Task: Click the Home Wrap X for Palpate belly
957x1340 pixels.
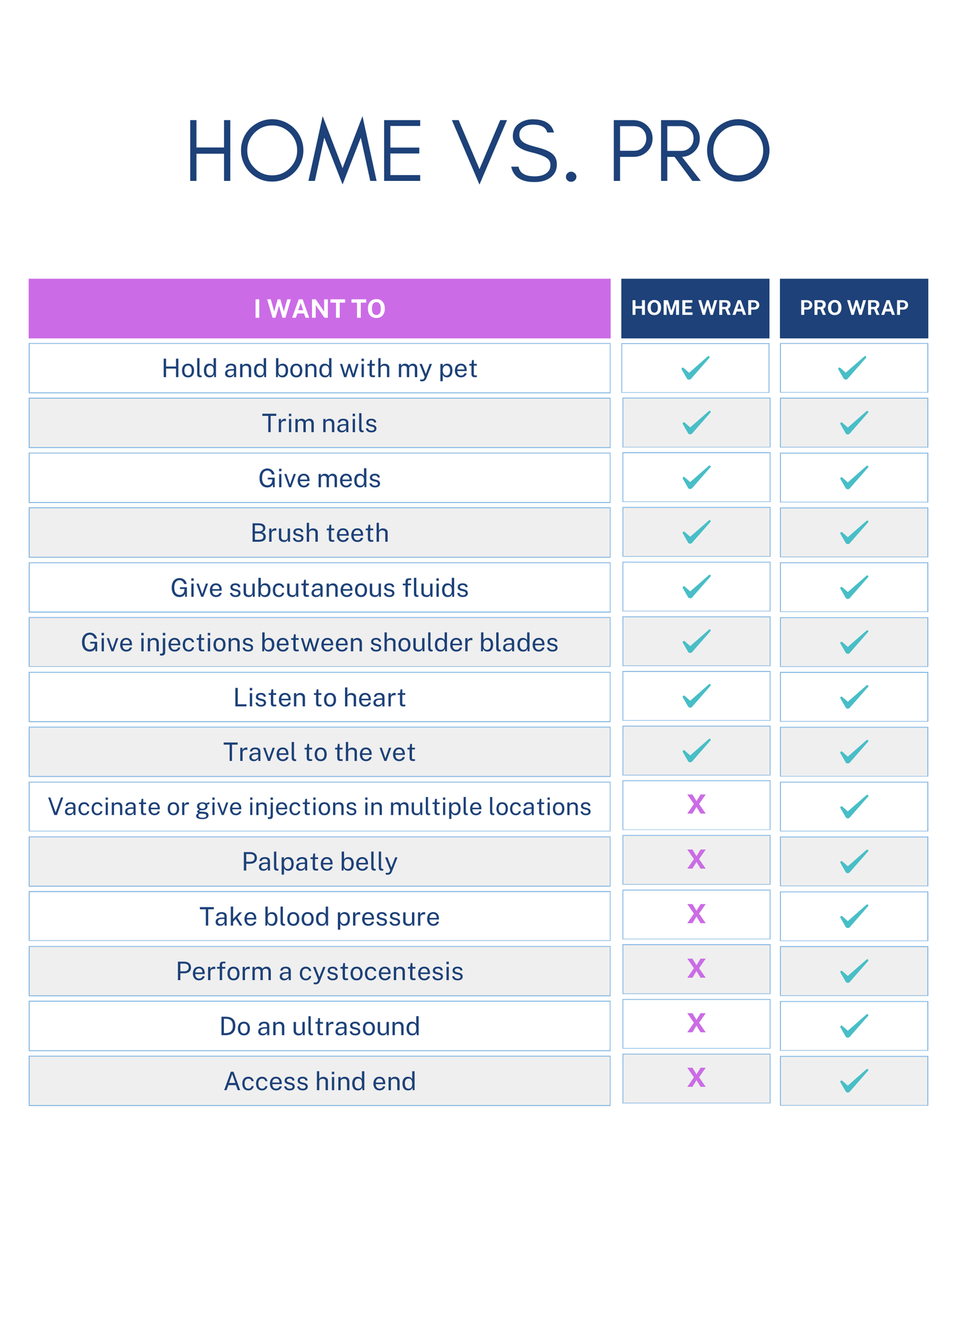Action: point(696,860)
